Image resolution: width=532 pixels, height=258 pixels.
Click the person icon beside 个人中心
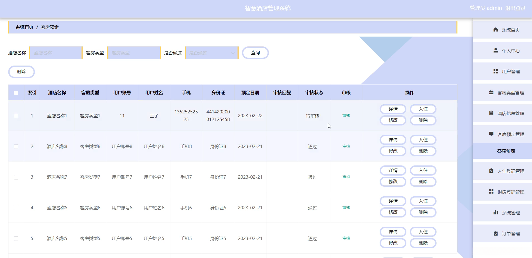pos(496,50)
